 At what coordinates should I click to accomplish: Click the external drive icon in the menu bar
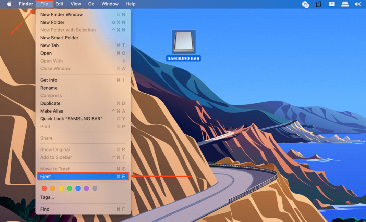(x=345, y=4)
